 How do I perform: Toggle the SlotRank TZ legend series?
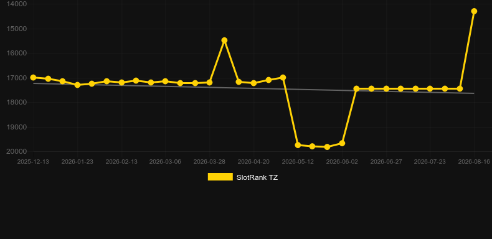tap(242, 177)
